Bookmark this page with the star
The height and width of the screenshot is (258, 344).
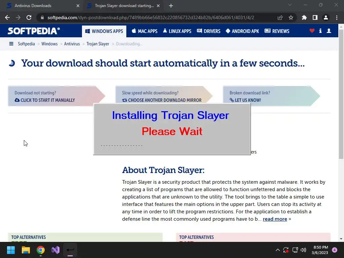[x=291, y=17]
